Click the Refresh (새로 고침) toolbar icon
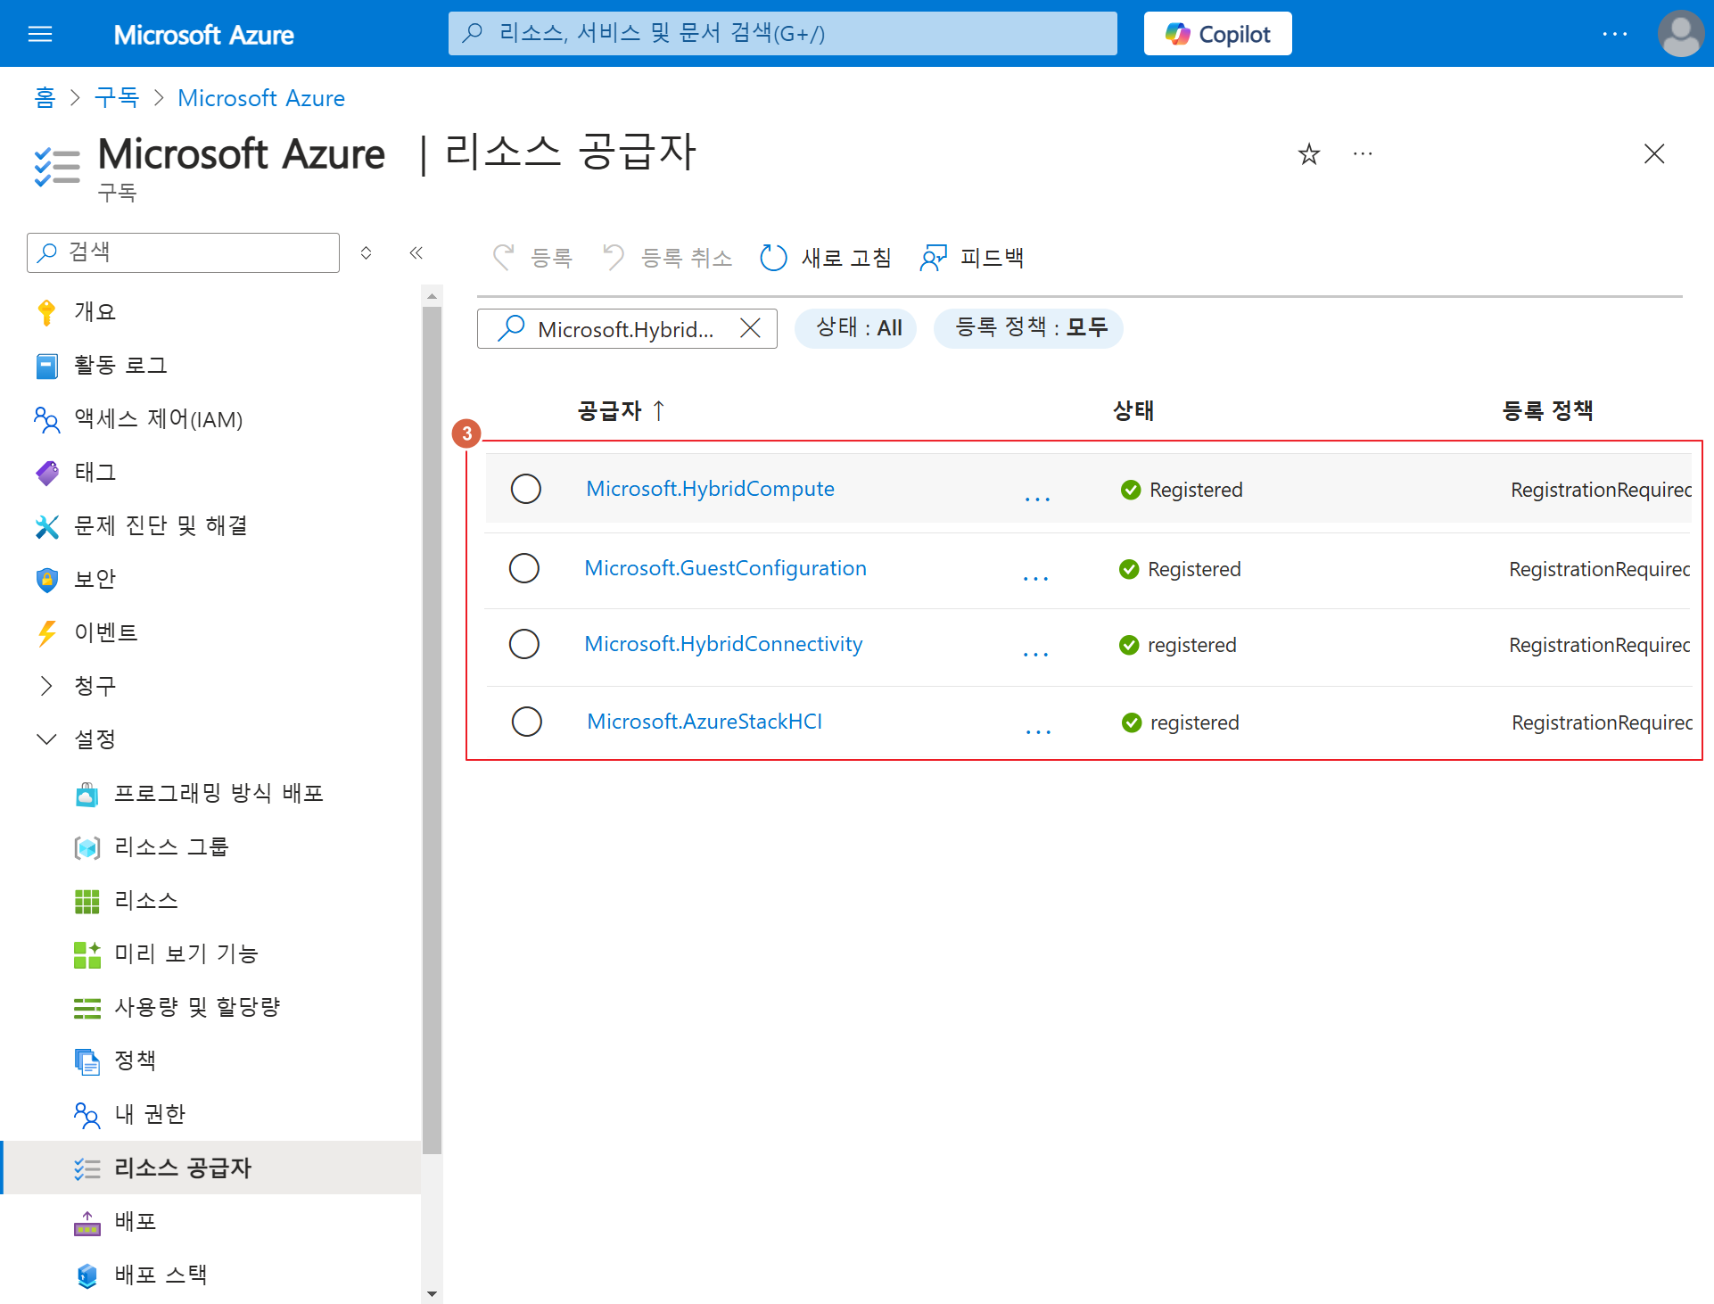This screenshot has width=1714, height=1304. [773, 258]
